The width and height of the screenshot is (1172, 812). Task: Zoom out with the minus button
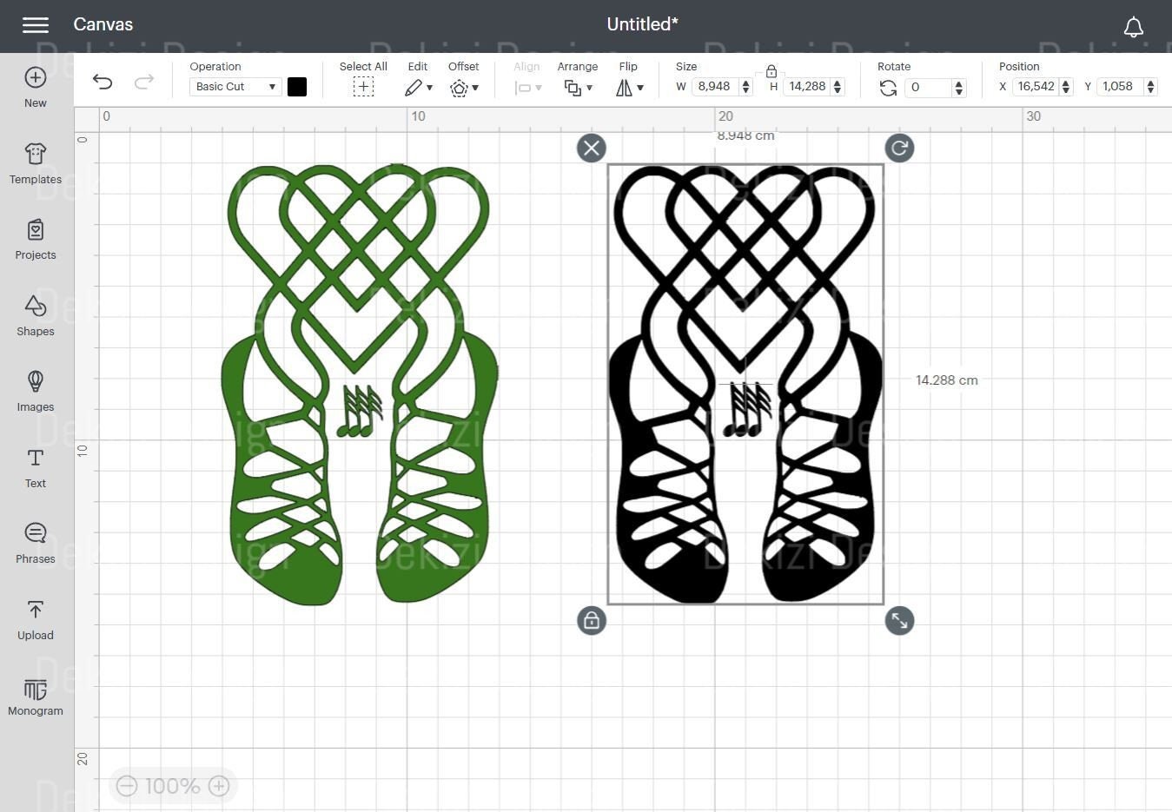click(127, 786)
